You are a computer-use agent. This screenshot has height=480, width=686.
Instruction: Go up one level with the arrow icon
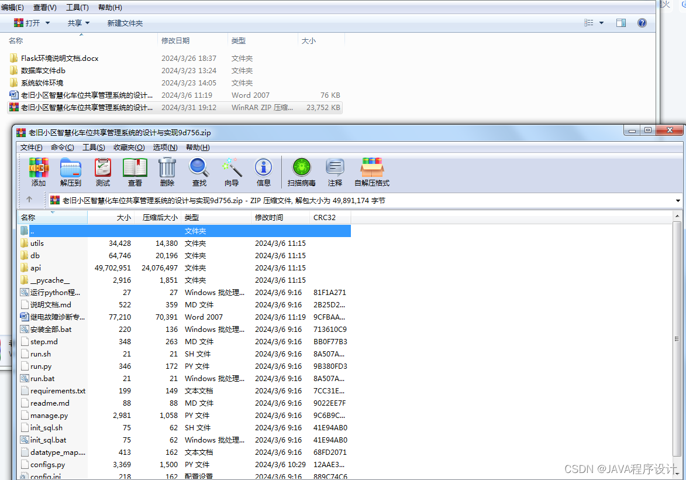click(x=29, y=199)
